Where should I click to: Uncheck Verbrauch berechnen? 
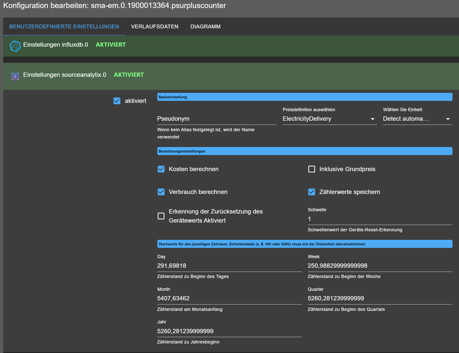point(161,192)
